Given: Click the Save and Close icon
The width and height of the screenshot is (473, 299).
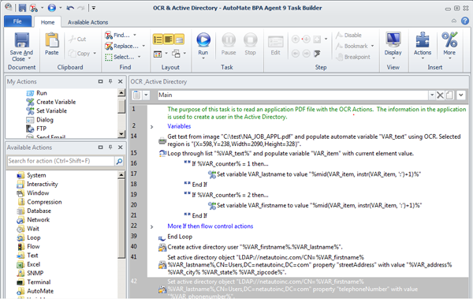Looking at the screenshot, I should coord(21,40).
